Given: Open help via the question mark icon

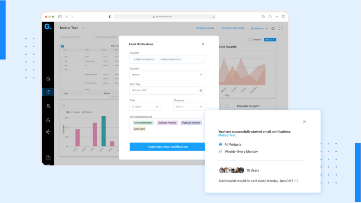Looking at the screenshot, I should [x=48, y=158].
